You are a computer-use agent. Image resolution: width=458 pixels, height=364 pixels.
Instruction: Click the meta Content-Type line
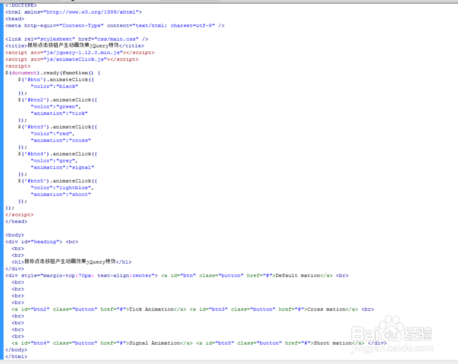pos(115,25)
